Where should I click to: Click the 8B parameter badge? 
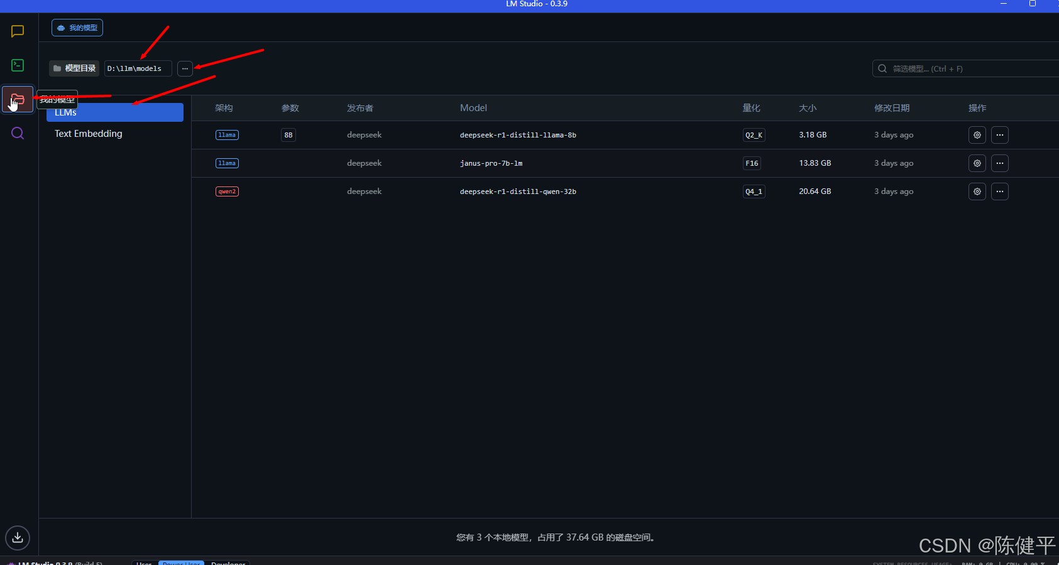(x=288, y=135)
